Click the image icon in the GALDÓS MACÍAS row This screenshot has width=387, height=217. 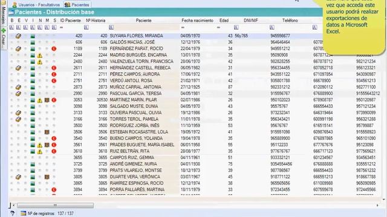(x=33, y=42)
